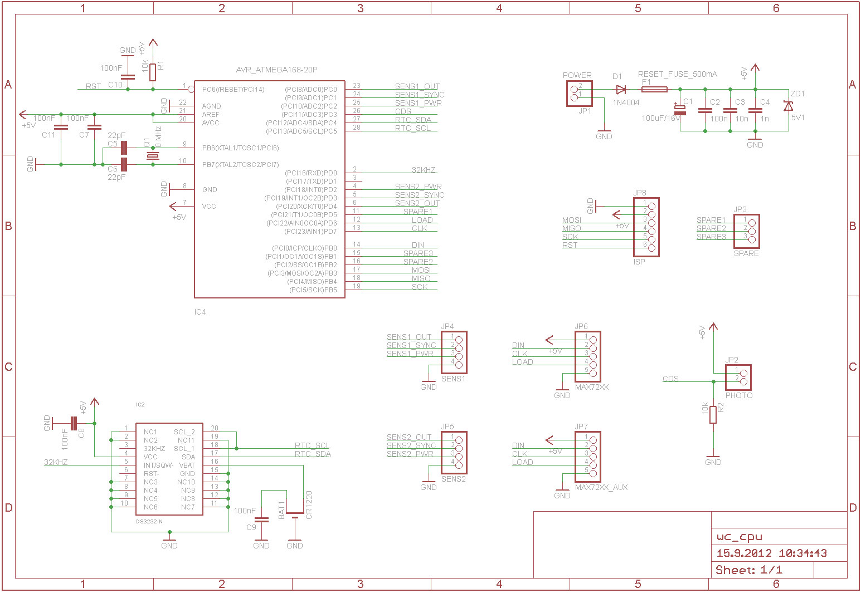Select the C1 100uF electrolytic capacitor

(680, 110)
